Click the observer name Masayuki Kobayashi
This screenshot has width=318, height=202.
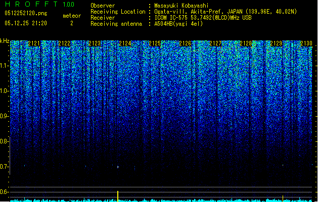(x=181, y=6)
